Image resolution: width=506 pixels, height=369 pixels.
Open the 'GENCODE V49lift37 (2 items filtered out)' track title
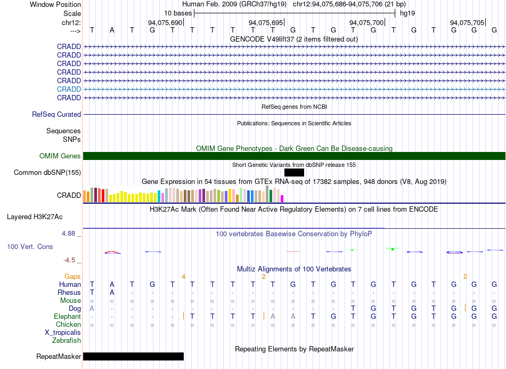[x=293, y=39]
